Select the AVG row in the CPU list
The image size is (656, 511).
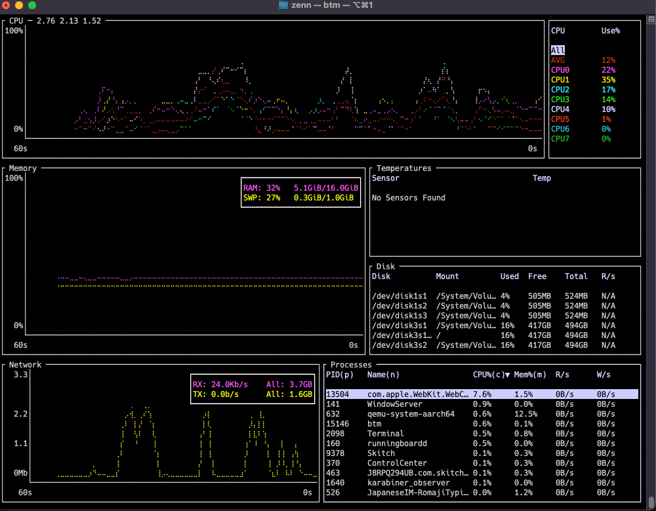point(558,60)
